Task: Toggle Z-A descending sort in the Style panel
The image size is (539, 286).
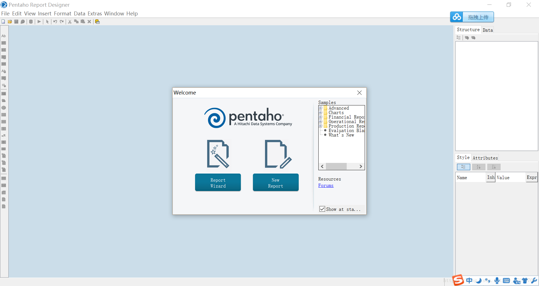Action: pyautogui.click(x=494, y=167)
